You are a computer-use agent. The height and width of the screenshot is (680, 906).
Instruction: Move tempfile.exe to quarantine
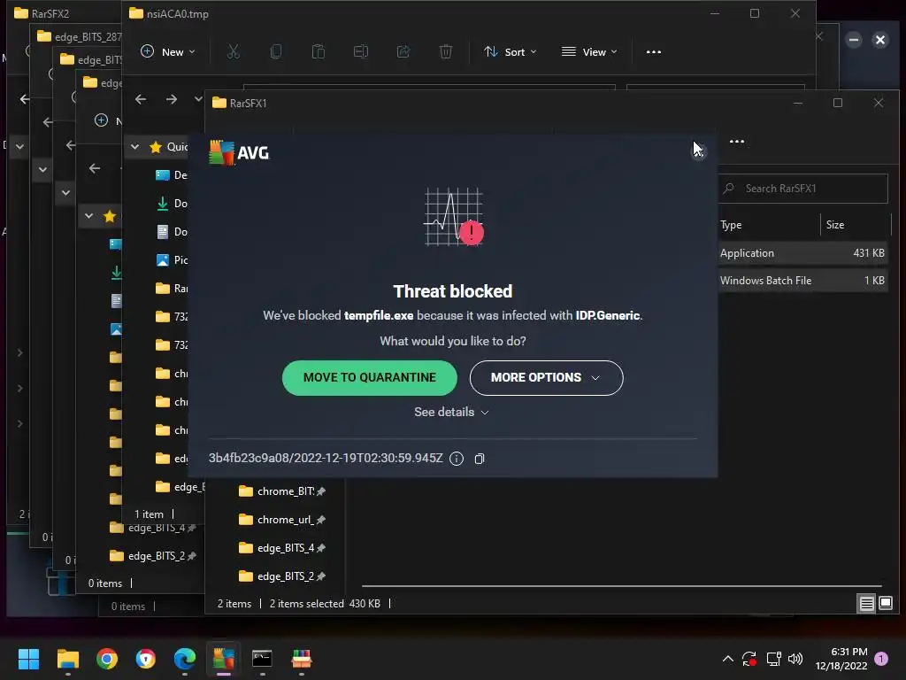tap(369, 377)
